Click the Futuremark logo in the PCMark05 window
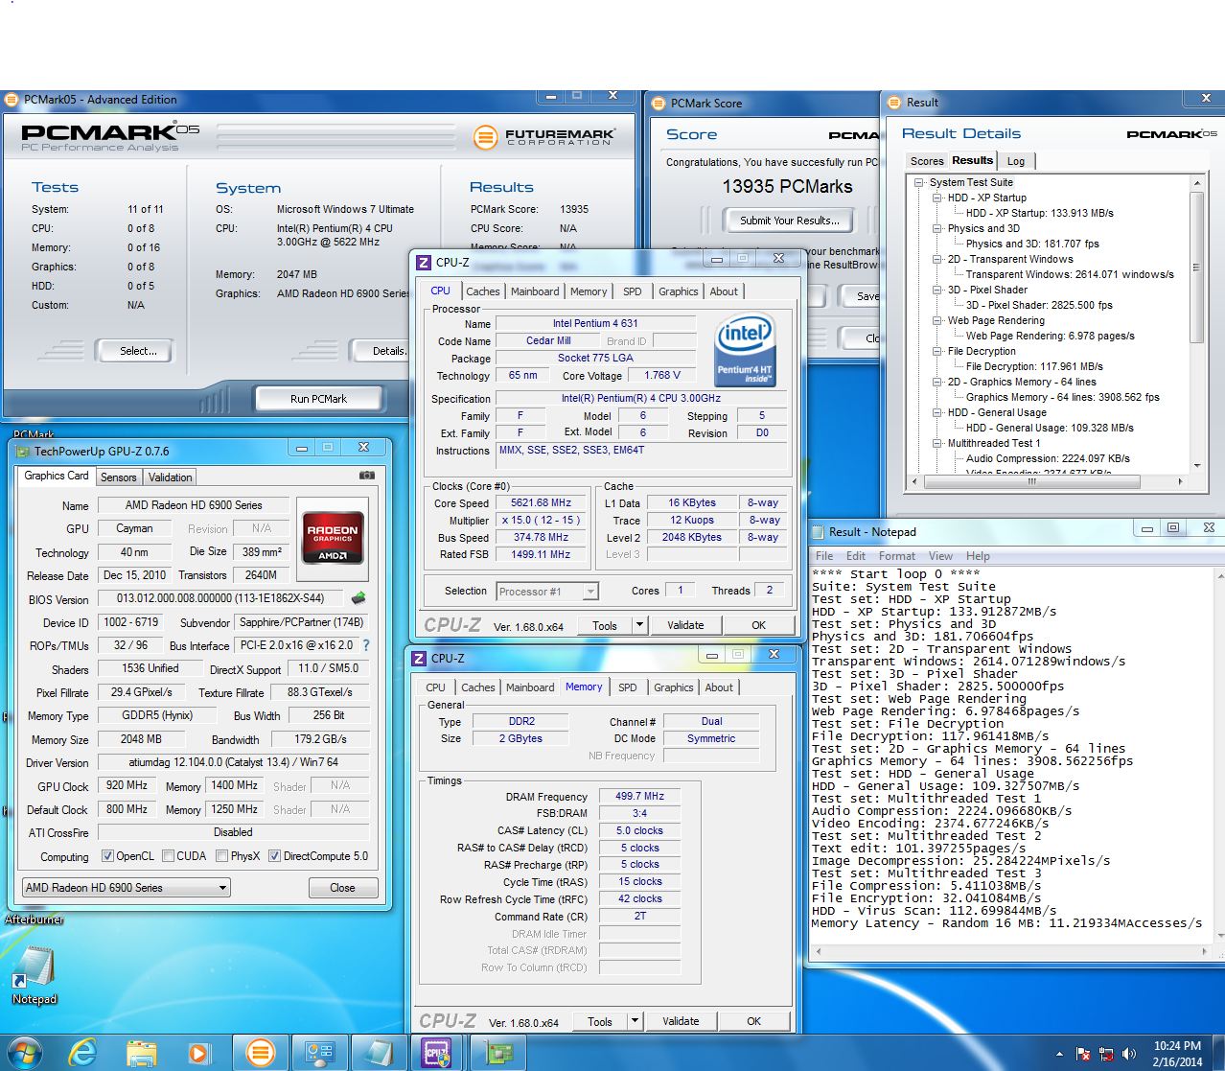This screenshot has height=1071, width=1225. pyautogui.click(x=543, y=137)
